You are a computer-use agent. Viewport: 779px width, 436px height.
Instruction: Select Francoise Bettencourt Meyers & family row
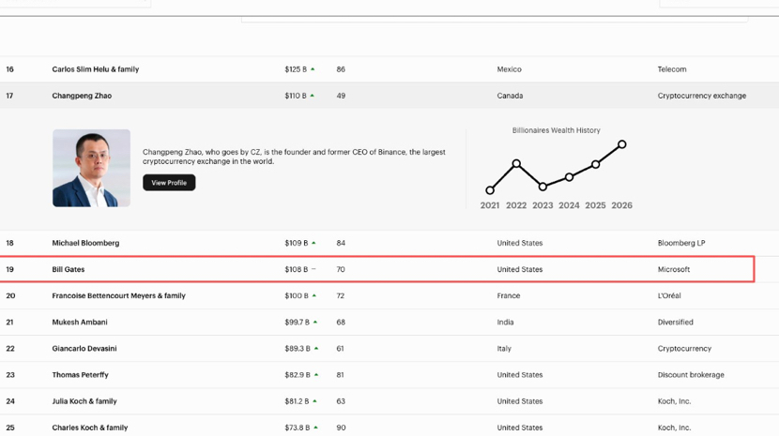[x=389, y=295]
